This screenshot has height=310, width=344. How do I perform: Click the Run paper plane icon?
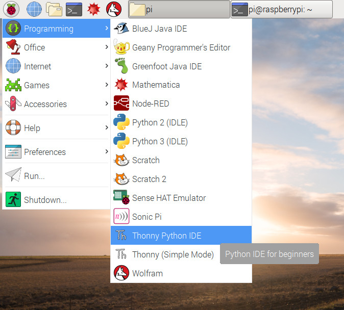(13, 174)
